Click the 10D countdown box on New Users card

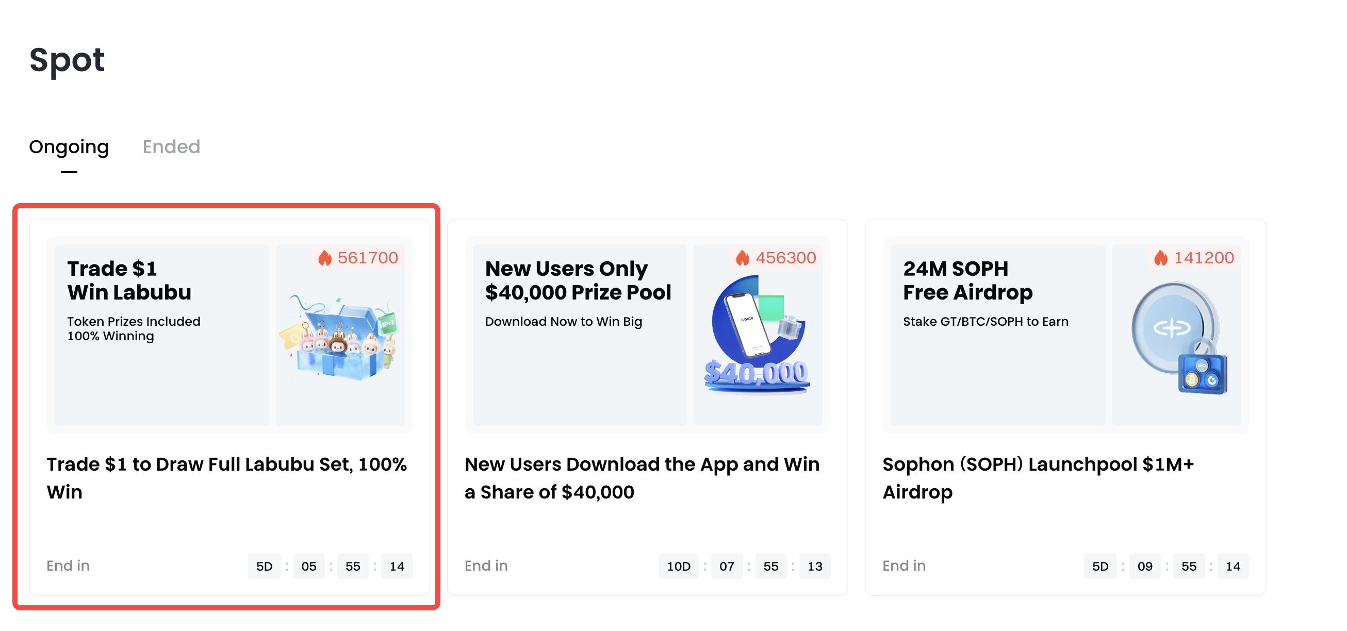click(x=678, y=566)
